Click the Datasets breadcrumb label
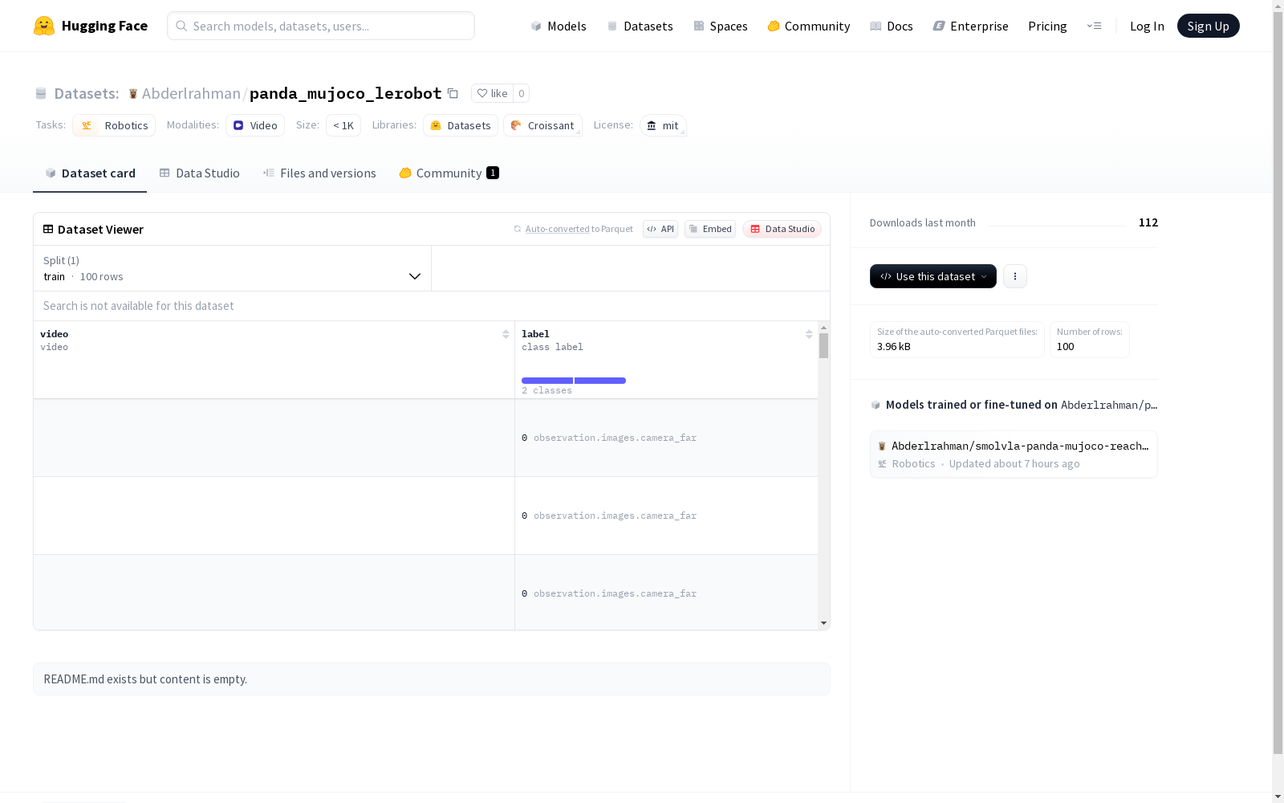Screen dimensions: 1284x803 click(86, 93)
